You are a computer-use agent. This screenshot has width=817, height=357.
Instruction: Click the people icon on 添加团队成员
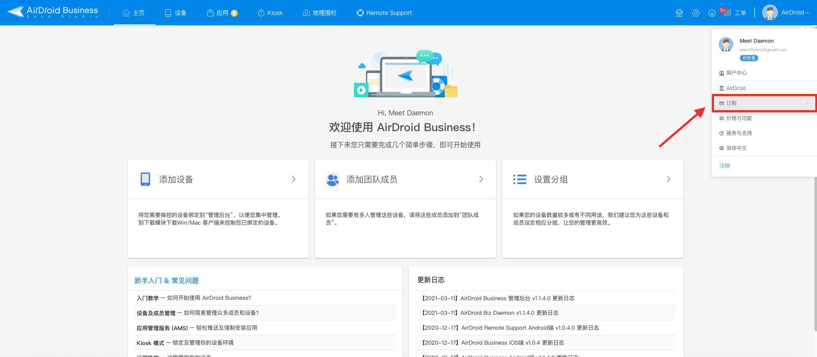click(333, 179)
